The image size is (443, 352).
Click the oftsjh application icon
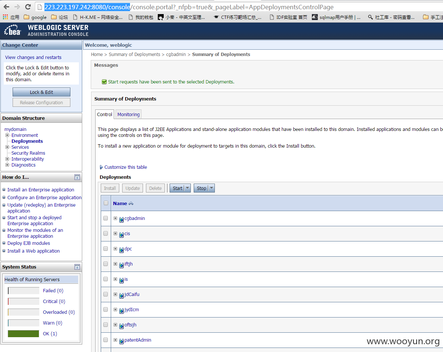[x=121, y=326]
